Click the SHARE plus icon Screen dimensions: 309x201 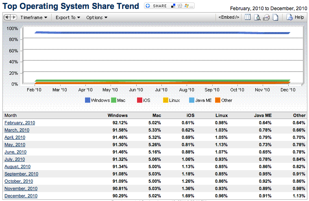[148, 6]
